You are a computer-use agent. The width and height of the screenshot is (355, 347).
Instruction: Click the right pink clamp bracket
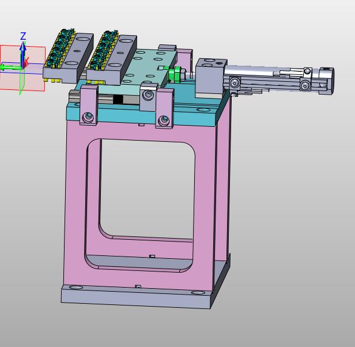click(x=165, y=108)
